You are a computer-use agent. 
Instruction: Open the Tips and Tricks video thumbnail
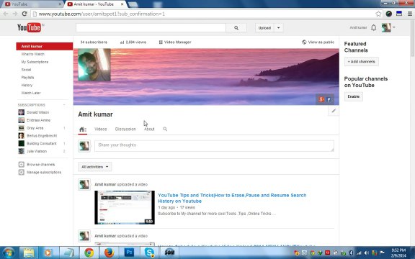pos(125,207)
